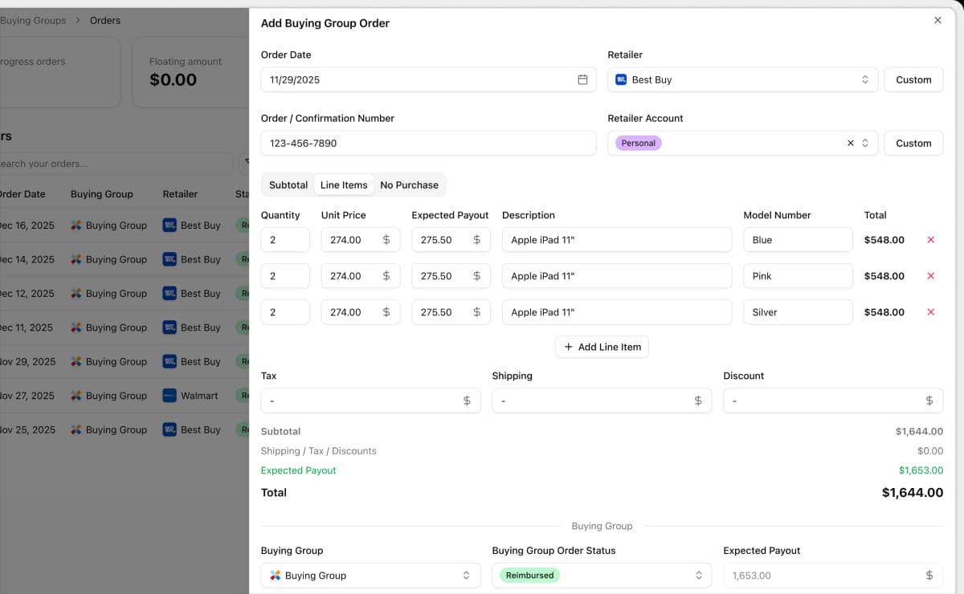Expand the Retailer Account dropdown chevron
The width and height of the screenshot is (964, 594).
coord(865,144)
